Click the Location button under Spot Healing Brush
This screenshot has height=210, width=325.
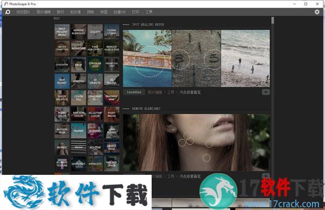[134, 92]
